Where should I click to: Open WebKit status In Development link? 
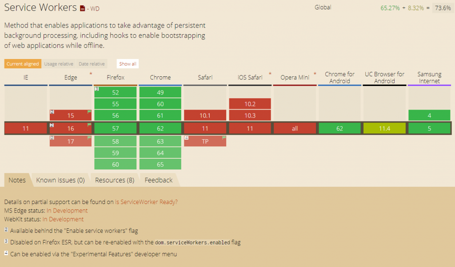coord(63,219)
